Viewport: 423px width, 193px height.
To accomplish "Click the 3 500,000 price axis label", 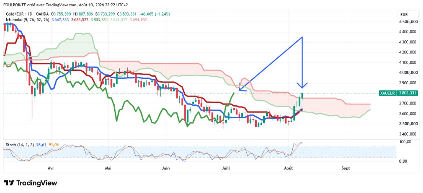I will point(408,124).
